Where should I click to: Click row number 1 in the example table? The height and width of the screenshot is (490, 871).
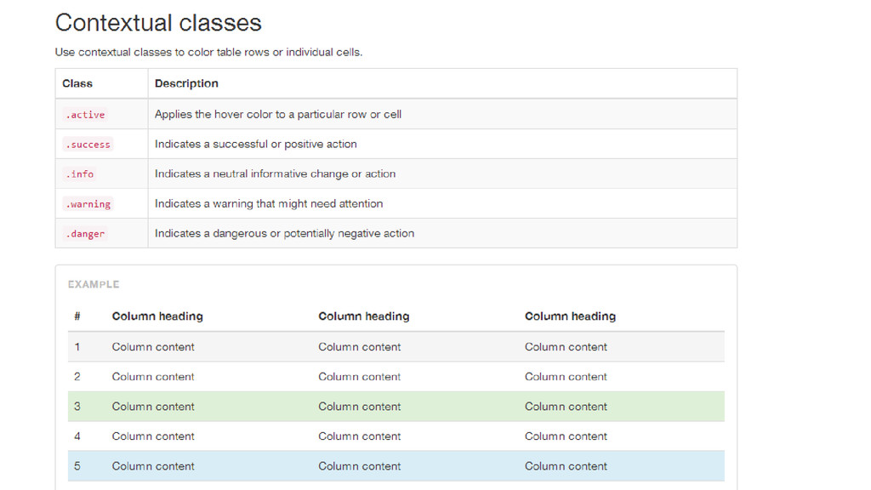tap(396, 347)
